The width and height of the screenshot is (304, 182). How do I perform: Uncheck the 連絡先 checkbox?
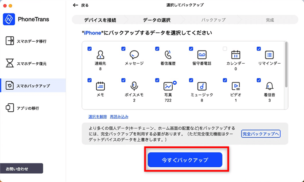coord(90,49)
